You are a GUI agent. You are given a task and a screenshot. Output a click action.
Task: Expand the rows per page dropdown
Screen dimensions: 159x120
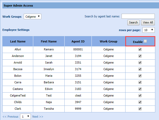pos(148,30)
